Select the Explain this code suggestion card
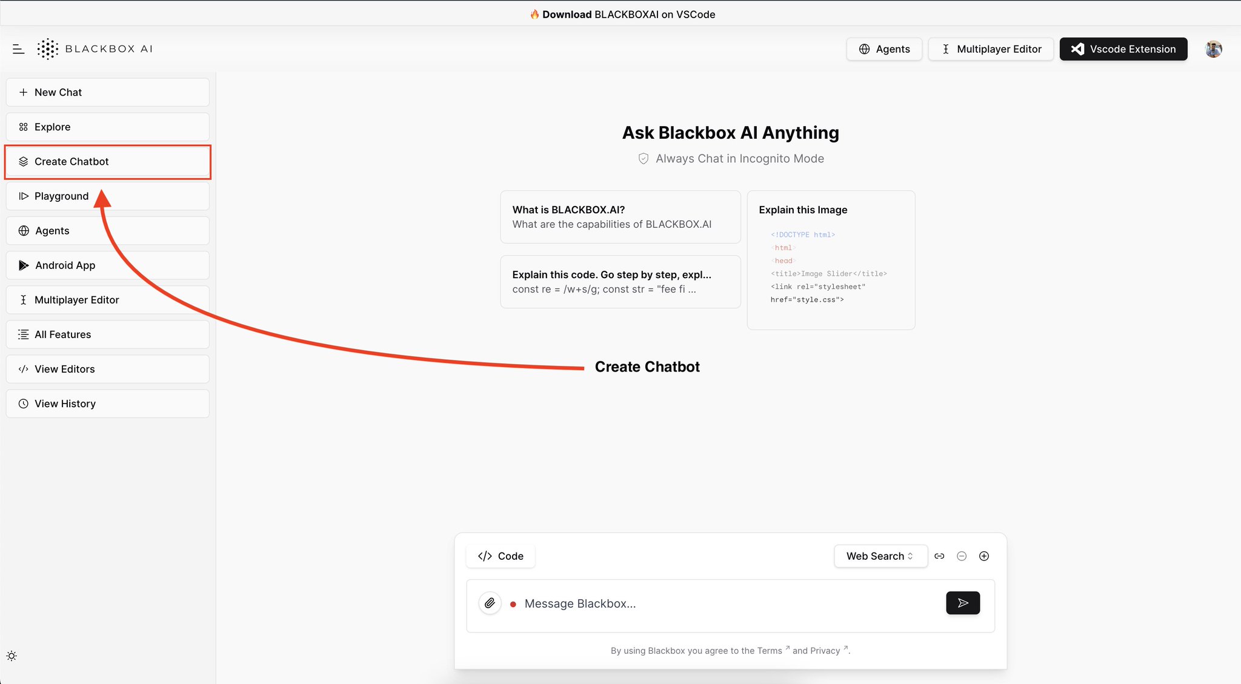The width and height of the screenshot is (1241, 684). (620, 282)
